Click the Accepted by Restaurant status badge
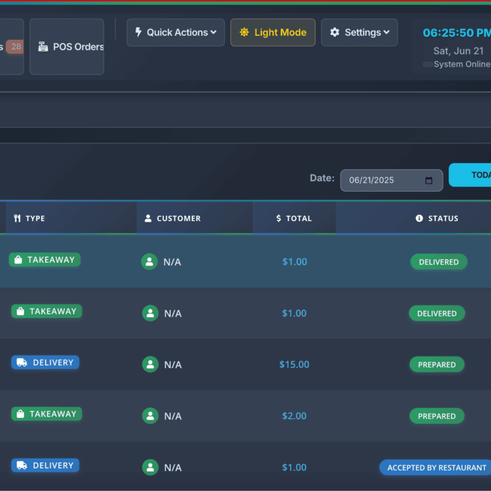The height and width of the screenshot is (491, 491). pyautogui.click(x=436, y=468)
